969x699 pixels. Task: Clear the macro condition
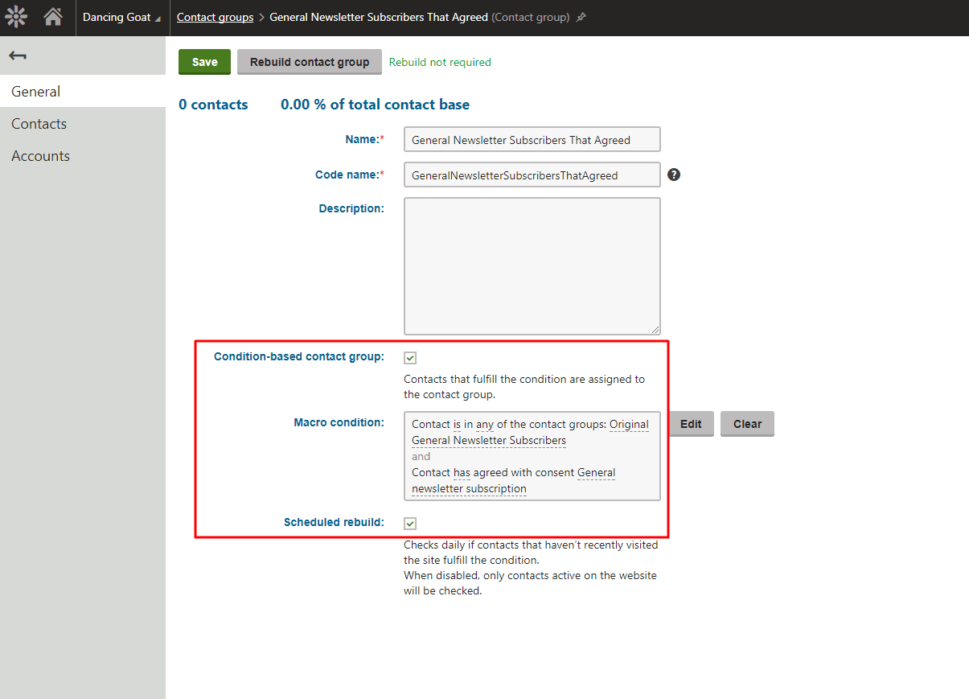click(747, 424)
